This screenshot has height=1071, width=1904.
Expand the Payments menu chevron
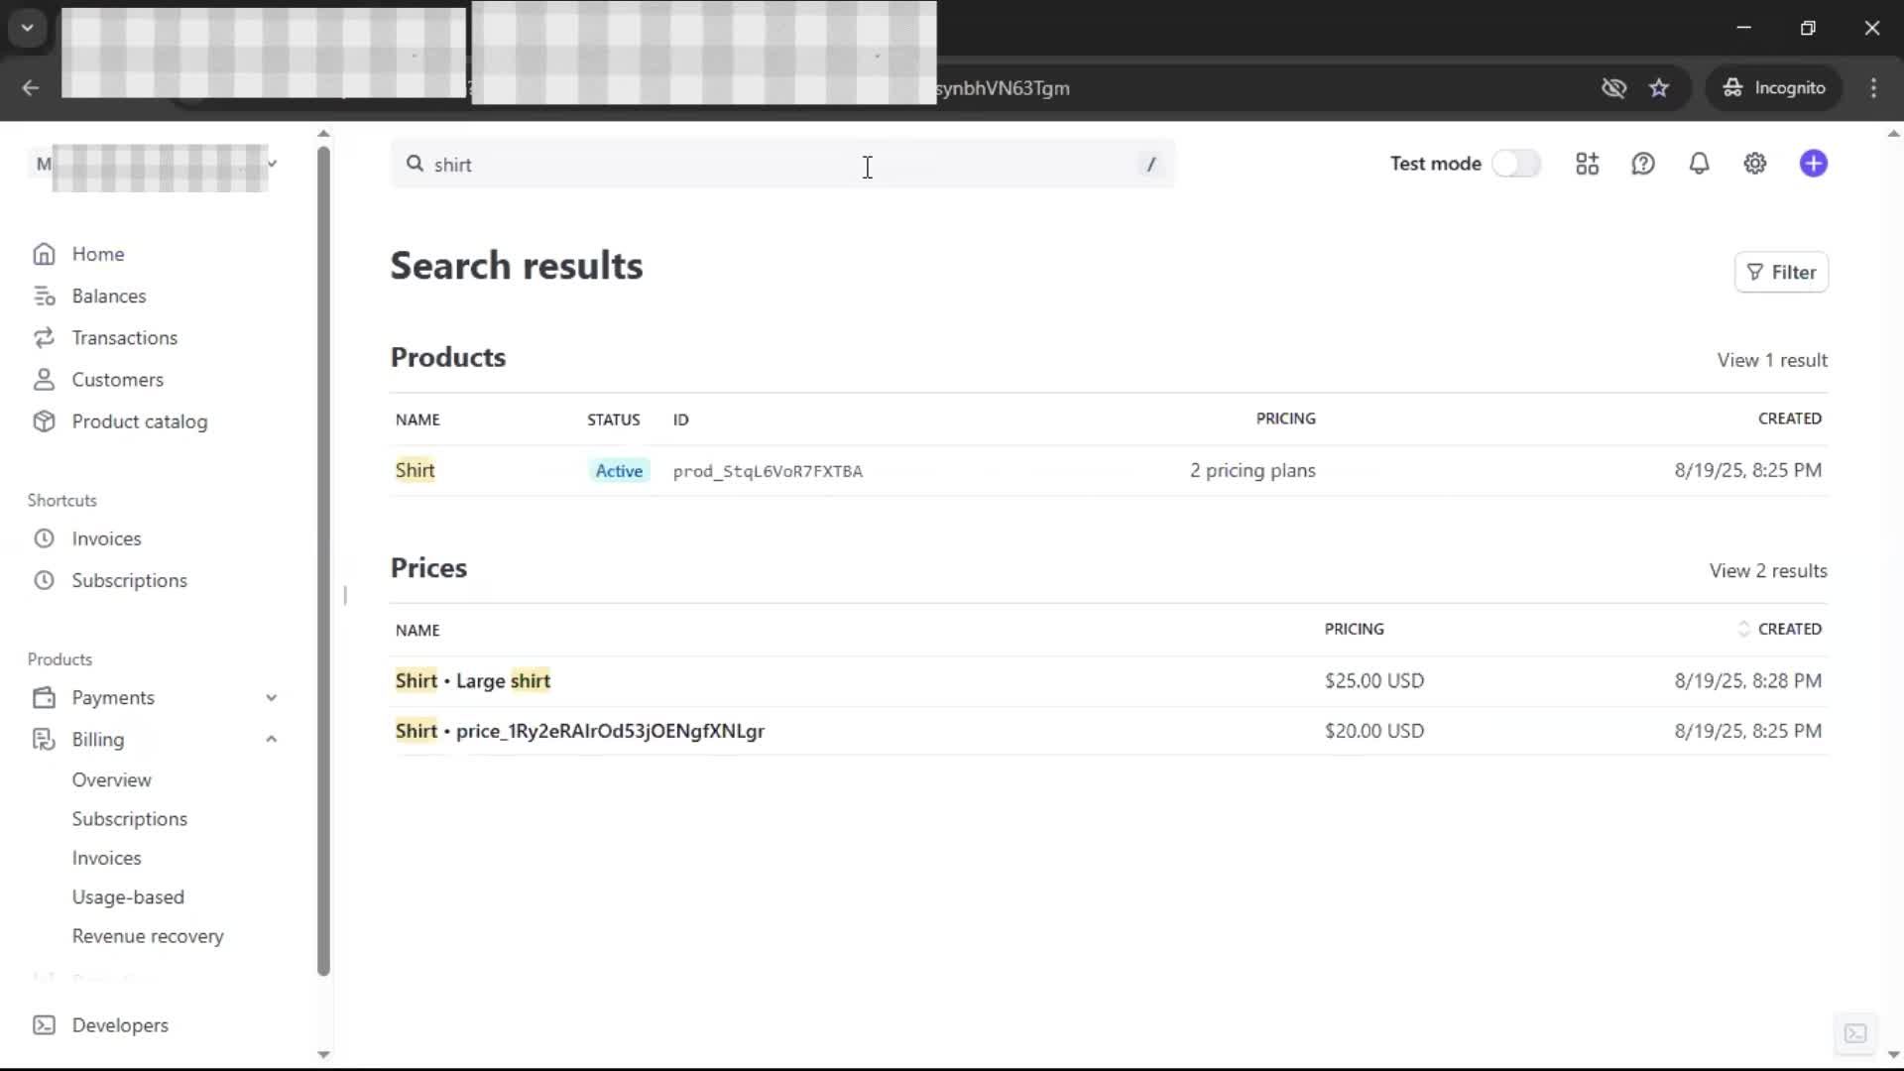click(271, 697)
